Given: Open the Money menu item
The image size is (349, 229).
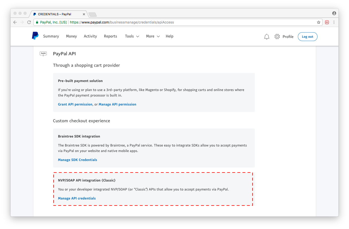Looking at the screenshot, I should (71, 36).
